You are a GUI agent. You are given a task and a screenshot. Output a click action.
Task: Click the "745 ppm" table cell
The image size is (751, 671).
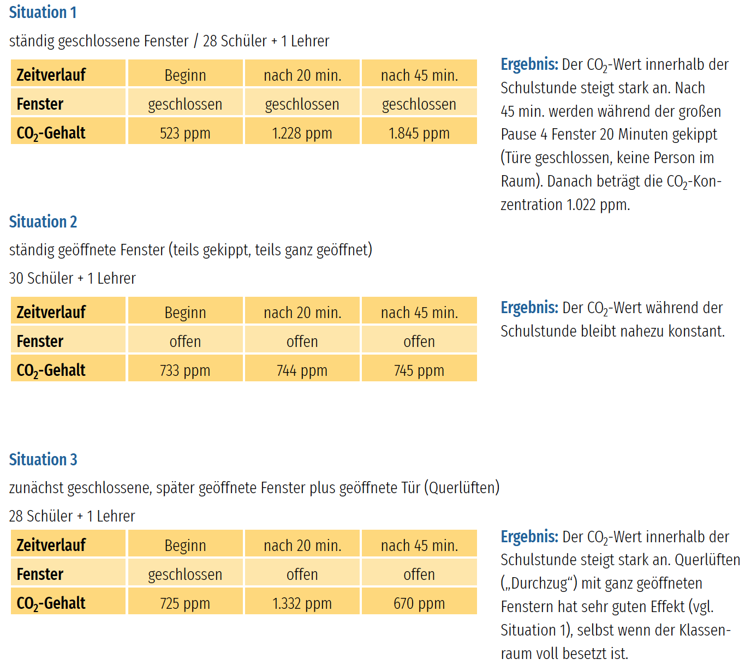pos(419,370)
